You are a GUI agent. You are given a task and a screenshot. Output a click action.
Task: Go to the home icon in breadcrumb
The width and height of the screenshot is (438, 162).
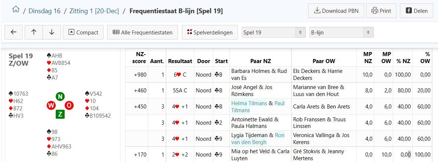pyautogui.click(x=16, y=10)
